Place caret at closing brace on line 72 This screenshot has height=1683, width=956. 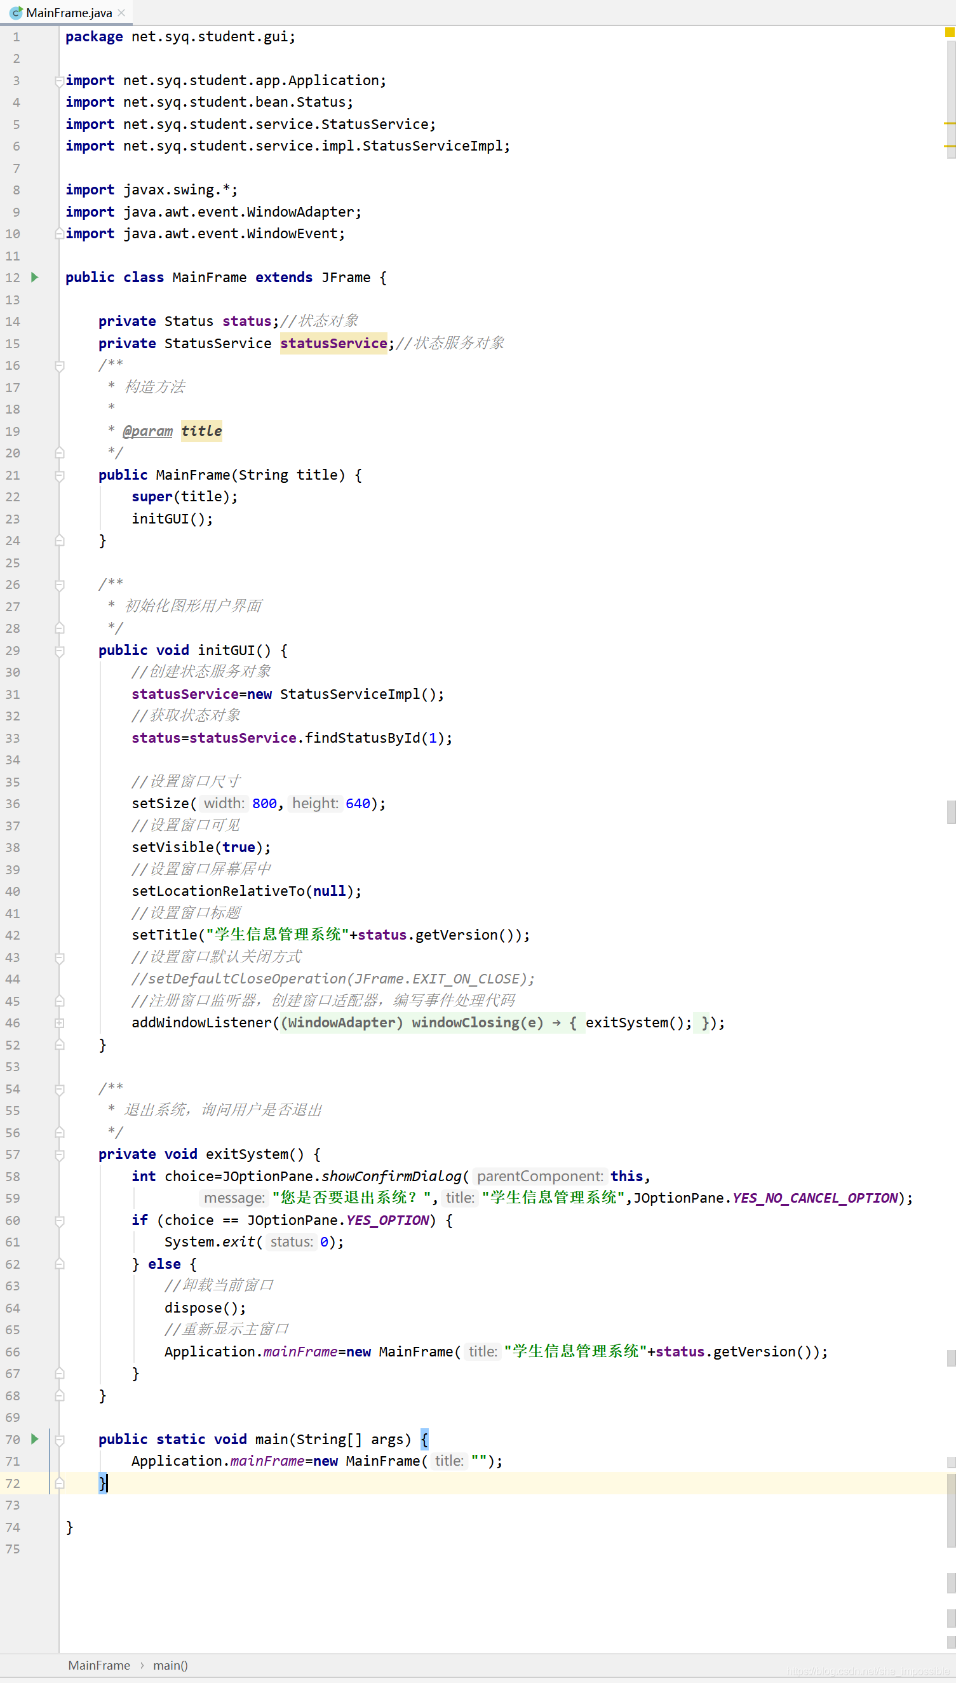(103, 1483)
